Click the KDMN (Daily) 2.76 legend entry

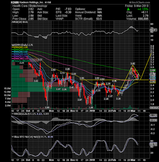tap(22, 45)
